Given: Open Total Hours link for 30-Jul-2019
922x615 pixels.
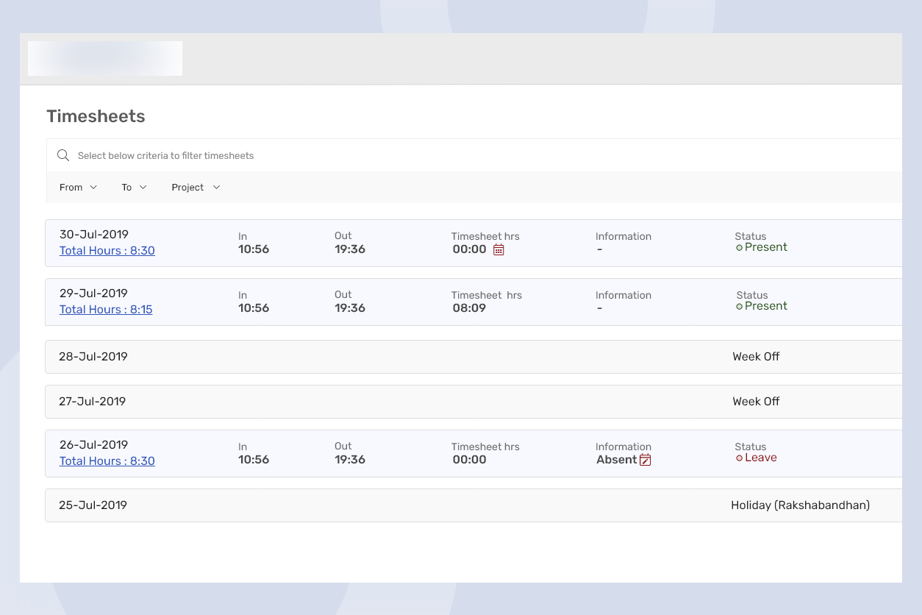Looking at the screenshot, I should point(107,251).
